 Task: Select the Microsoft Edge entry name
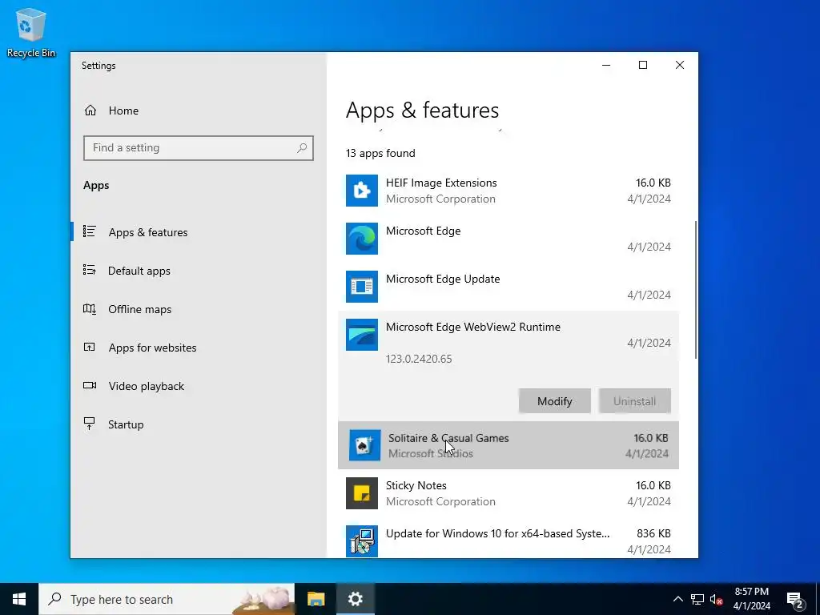(x=423, y=231)
